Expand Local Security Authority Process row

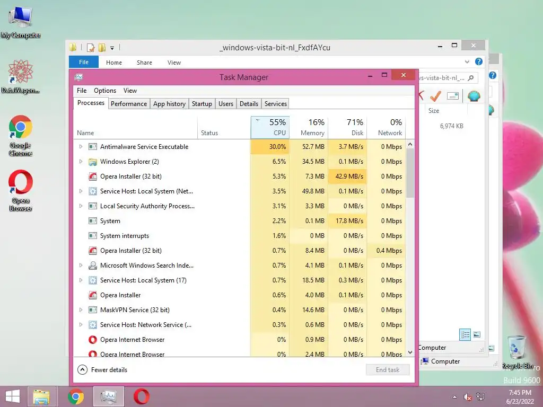[81, 206]
